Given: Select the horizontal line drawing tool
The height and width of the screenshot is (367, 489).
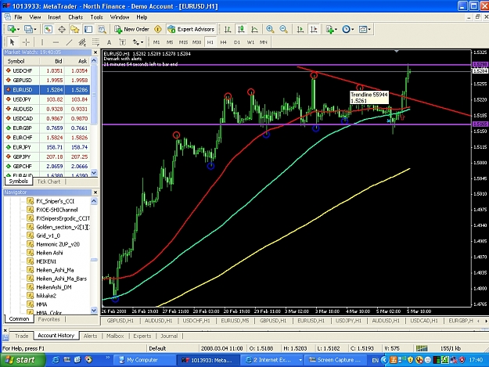Looking at the screenshot, I should (x=56, y=42).
